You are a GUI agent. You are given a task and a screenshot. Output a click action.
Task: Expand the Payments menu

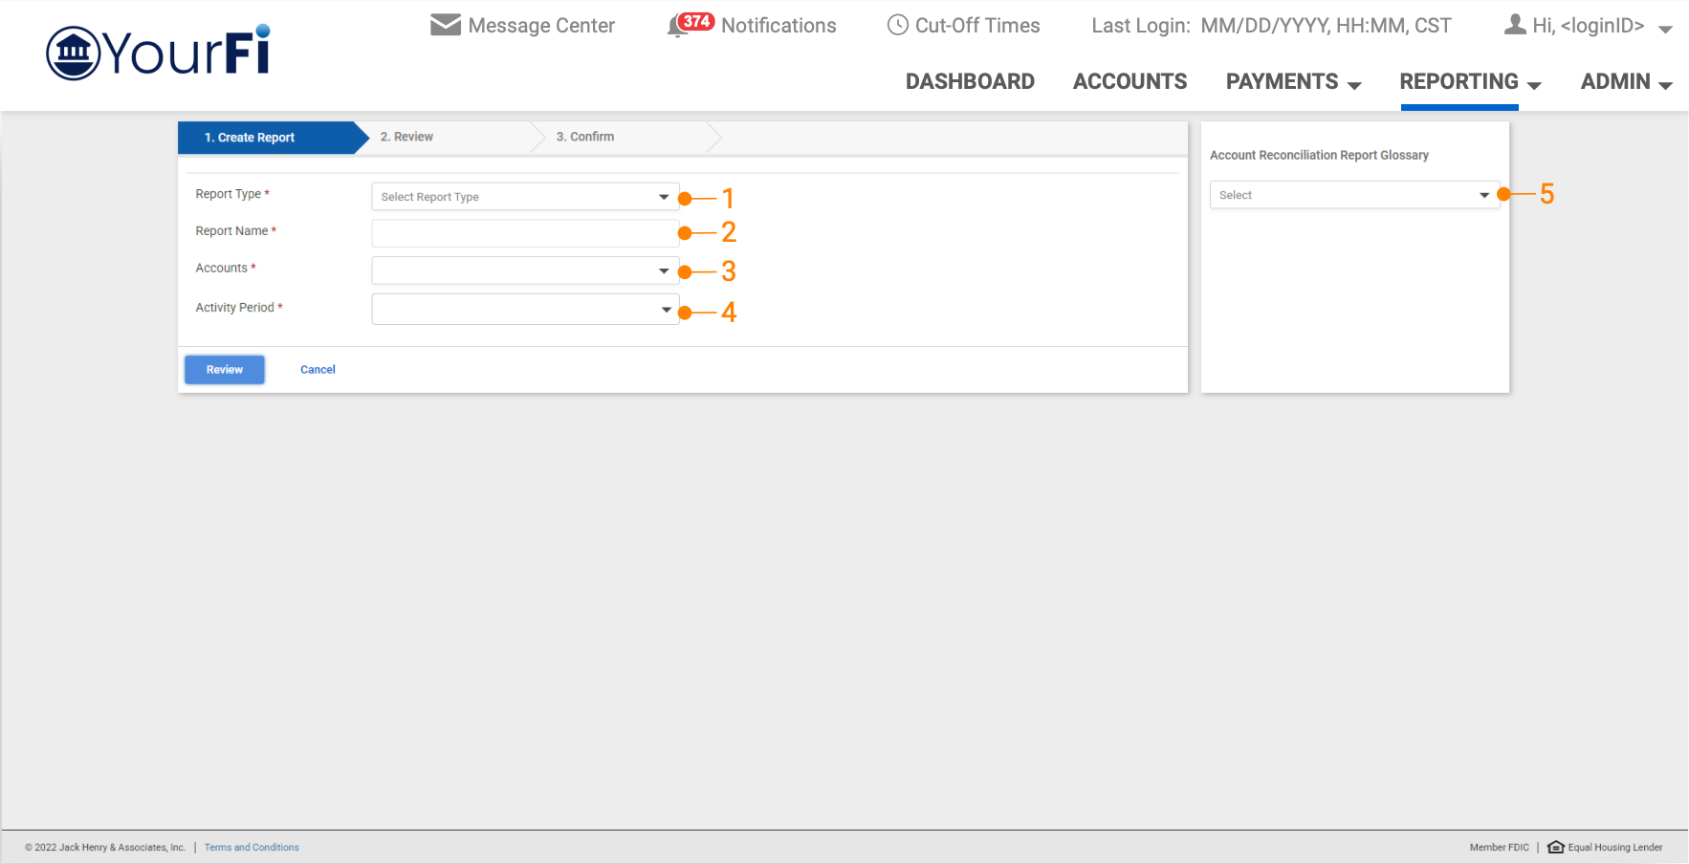click(1293, 82)
